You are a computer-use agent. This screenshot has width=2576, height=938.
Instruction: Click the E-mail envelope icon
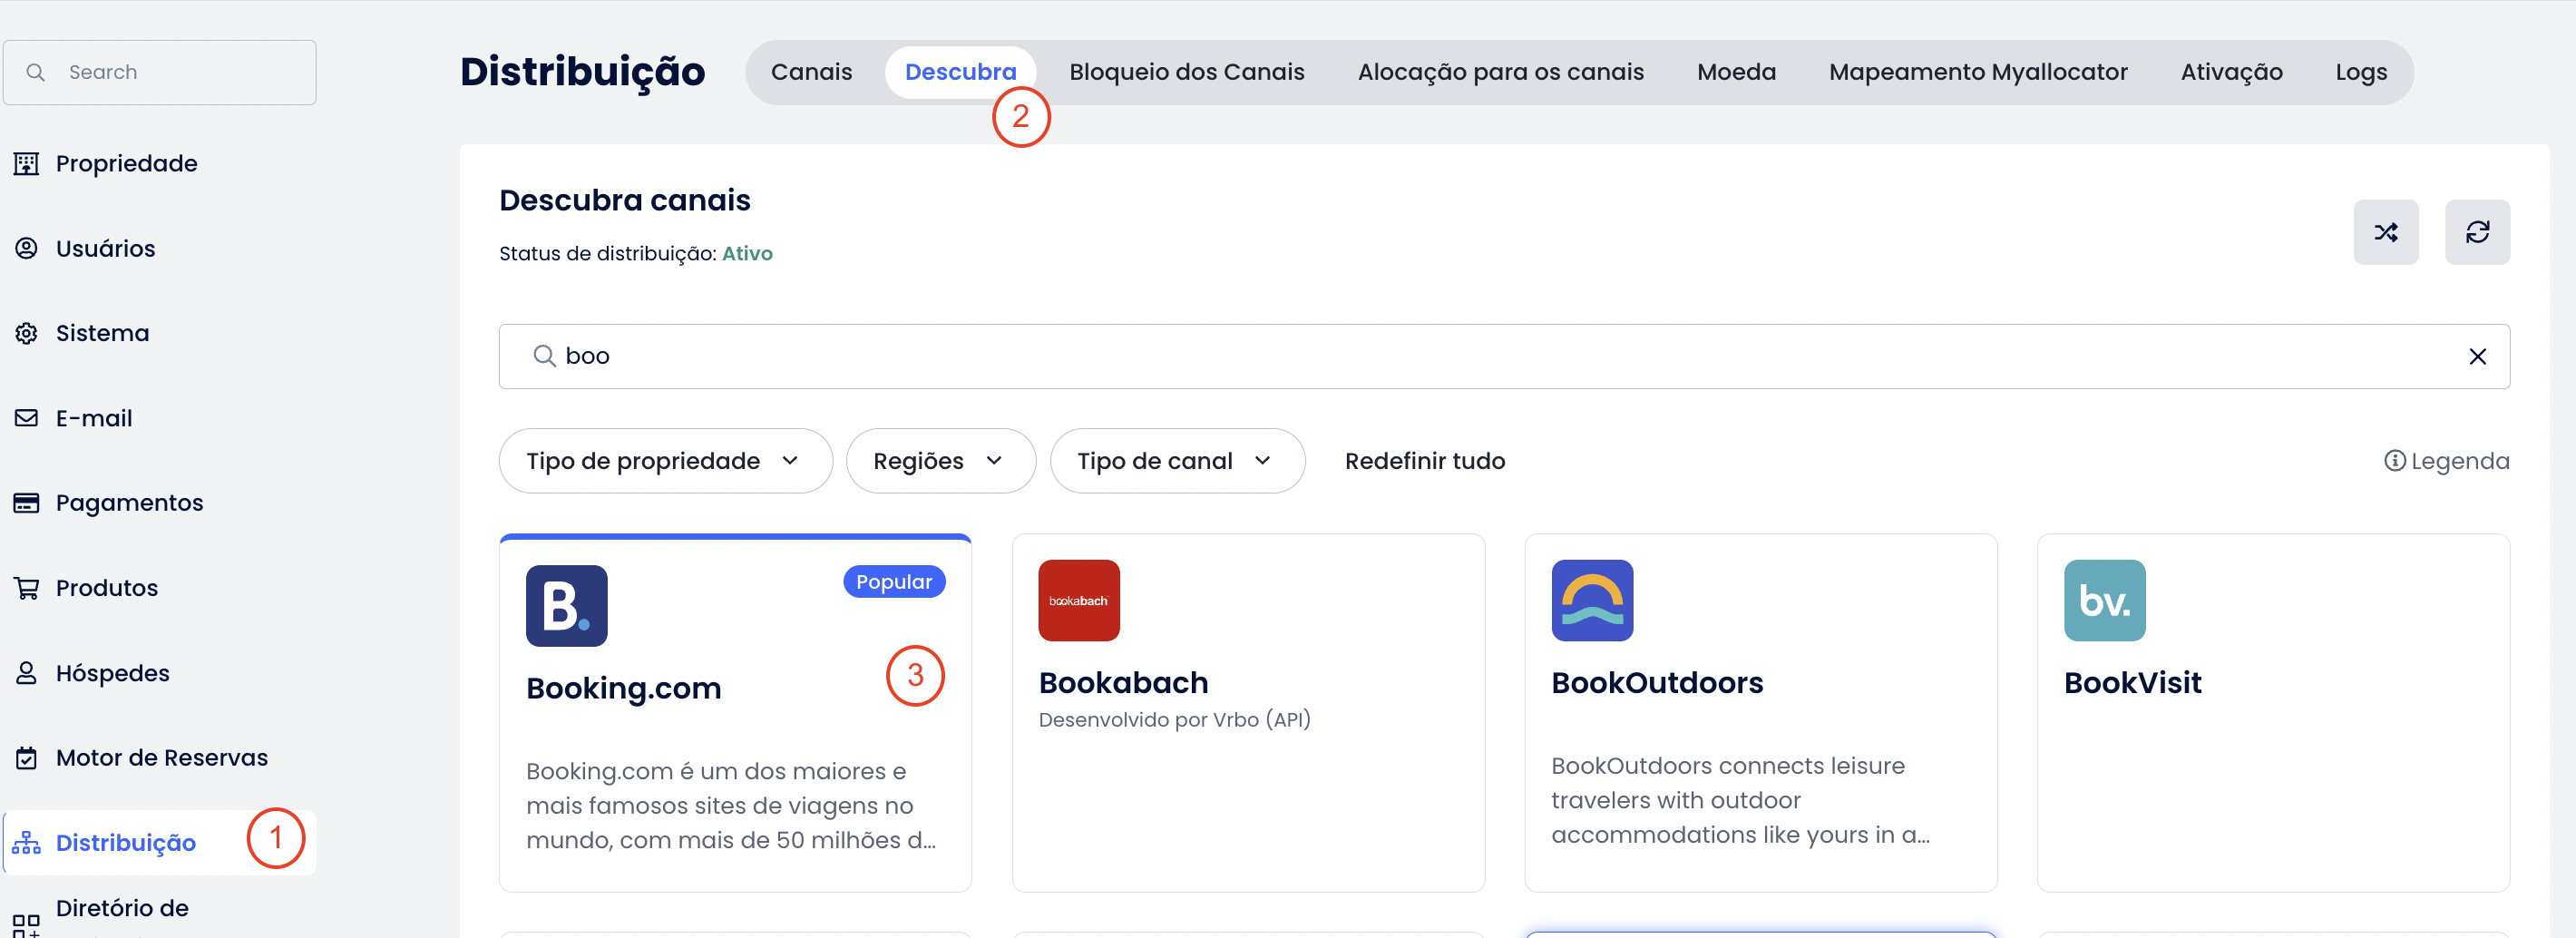tap(26, 418)
